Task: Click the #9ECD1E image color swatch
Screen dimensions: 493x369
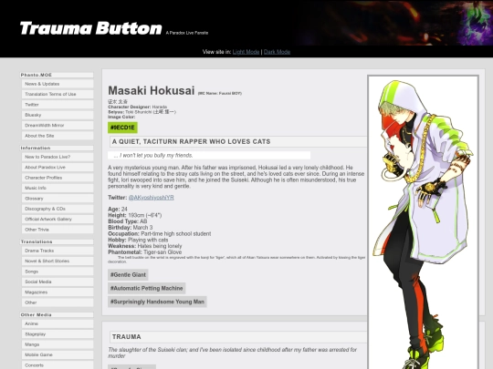Action: (122, 128)
